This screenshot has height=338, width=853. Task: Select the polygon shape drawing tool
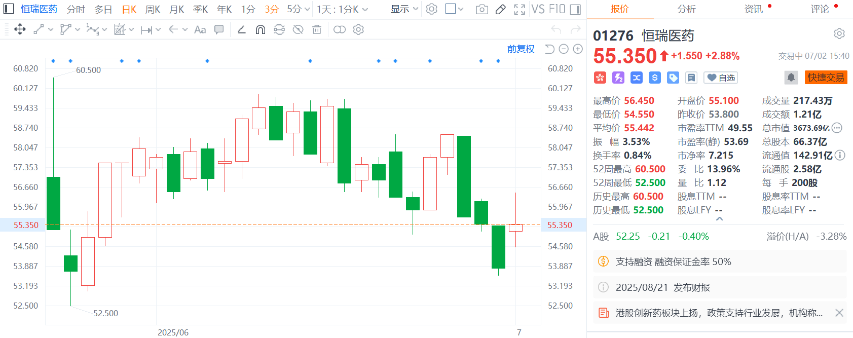[65, 29]
